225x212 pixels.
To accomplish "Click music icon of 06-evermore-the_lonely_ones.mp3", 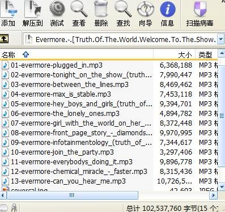I will 5,114.
